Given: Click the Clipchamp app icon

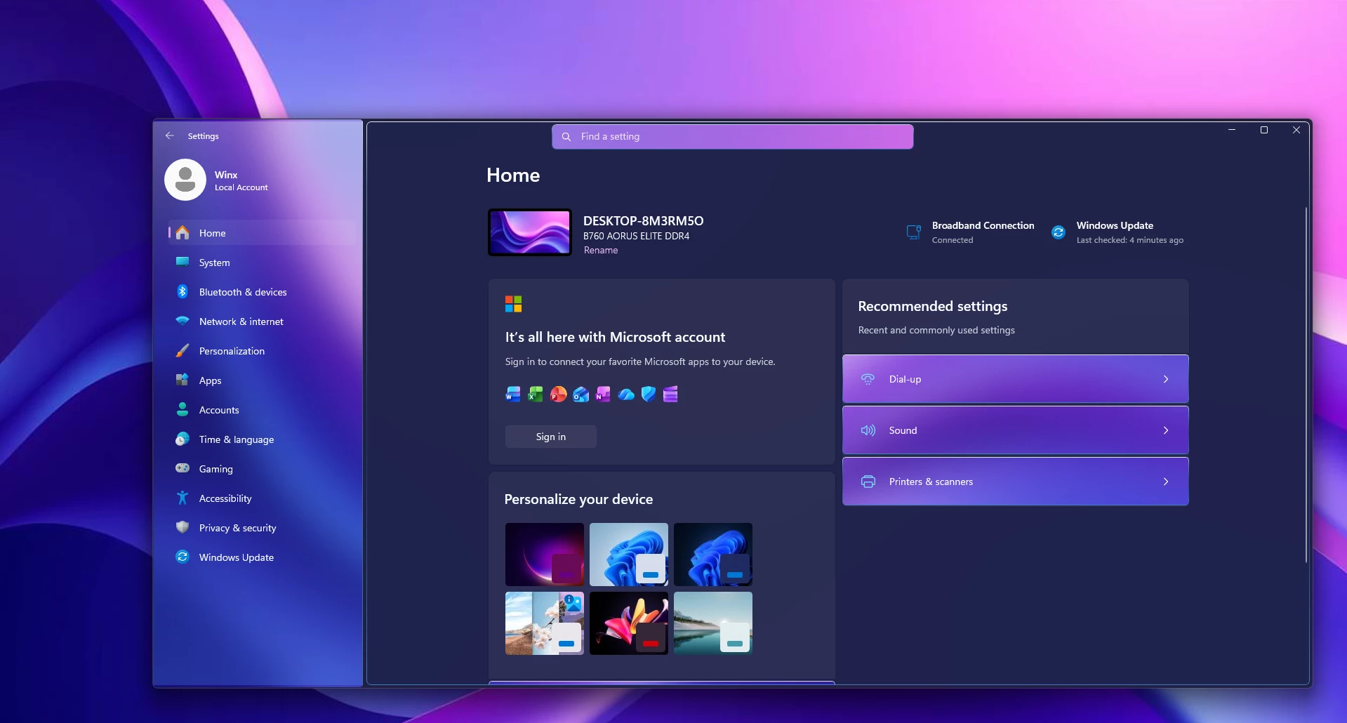Looking at the screenshot, I should pyautogui.click(x=670, y=394).
